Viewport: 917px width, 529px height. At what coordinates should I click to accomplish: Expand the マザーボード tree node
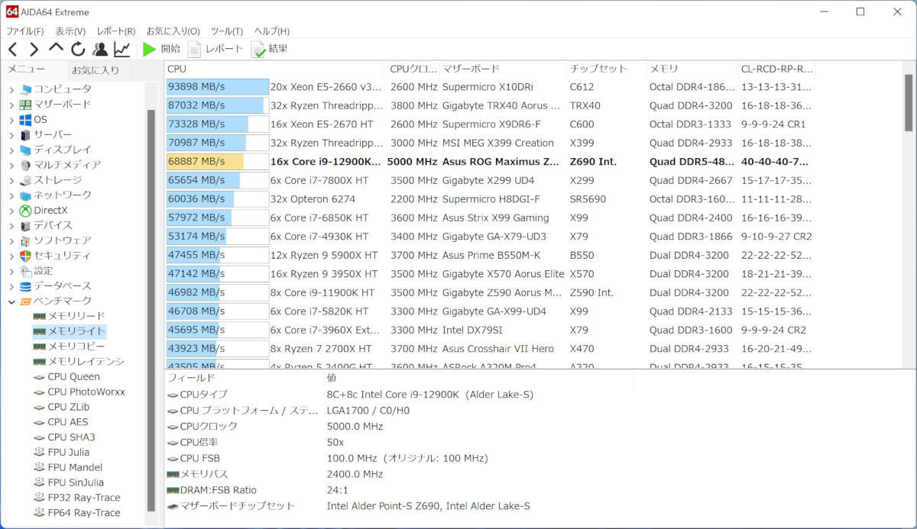[x=11, y=105]
